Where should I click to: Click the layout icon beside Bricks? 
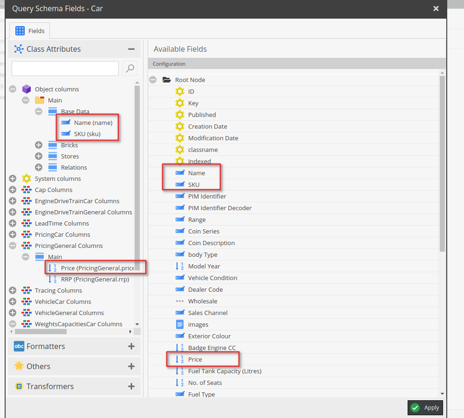click(52, 145)
